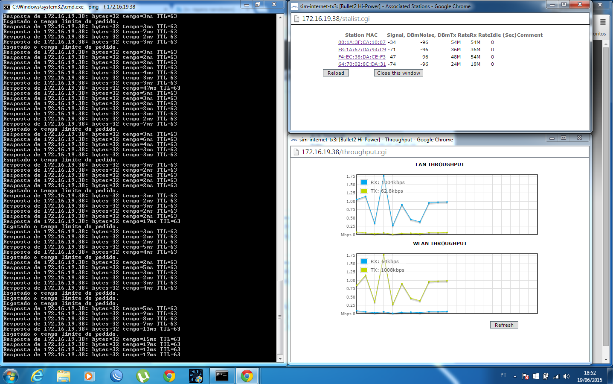Select the 48M Tx rate cell

tap(456, 57)
